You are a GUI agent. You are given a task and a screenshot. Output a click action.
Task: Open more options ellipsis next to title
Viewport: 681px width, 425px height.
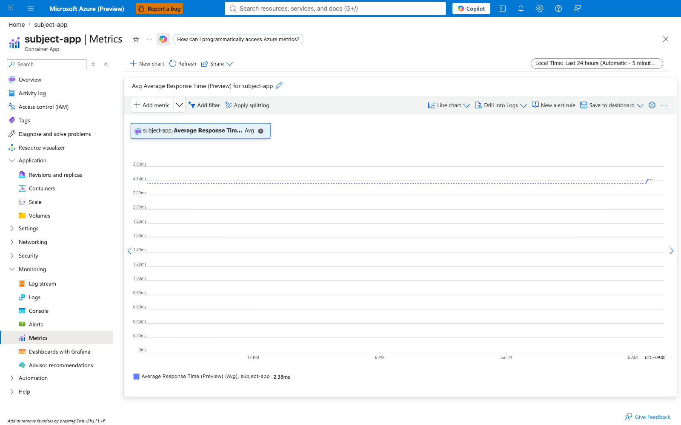149,39
